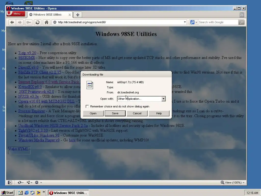The image size is (261, 196).
Task: Click the Valid HTML badge link
Action: (x=19, y=150)
